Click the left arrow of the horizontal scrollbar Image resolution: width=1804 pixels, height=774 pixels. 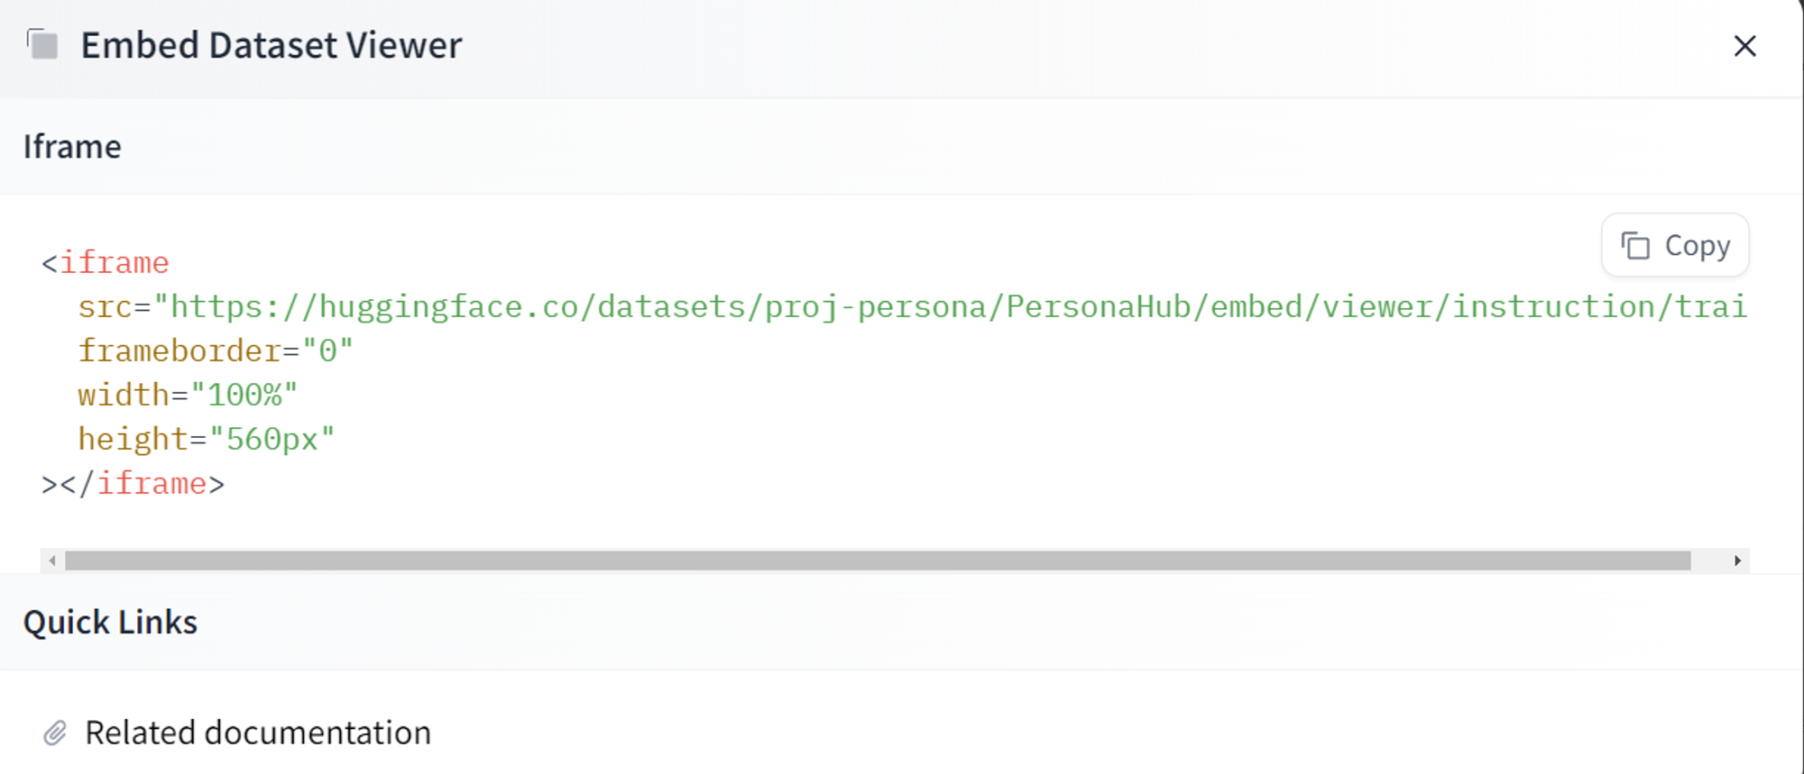click(51, 560)
